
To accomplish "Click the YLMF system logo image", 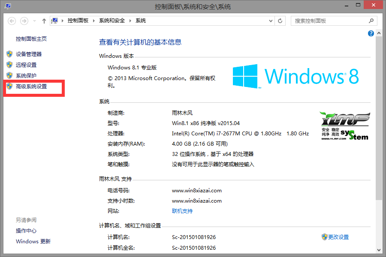I will click(345, 126).
